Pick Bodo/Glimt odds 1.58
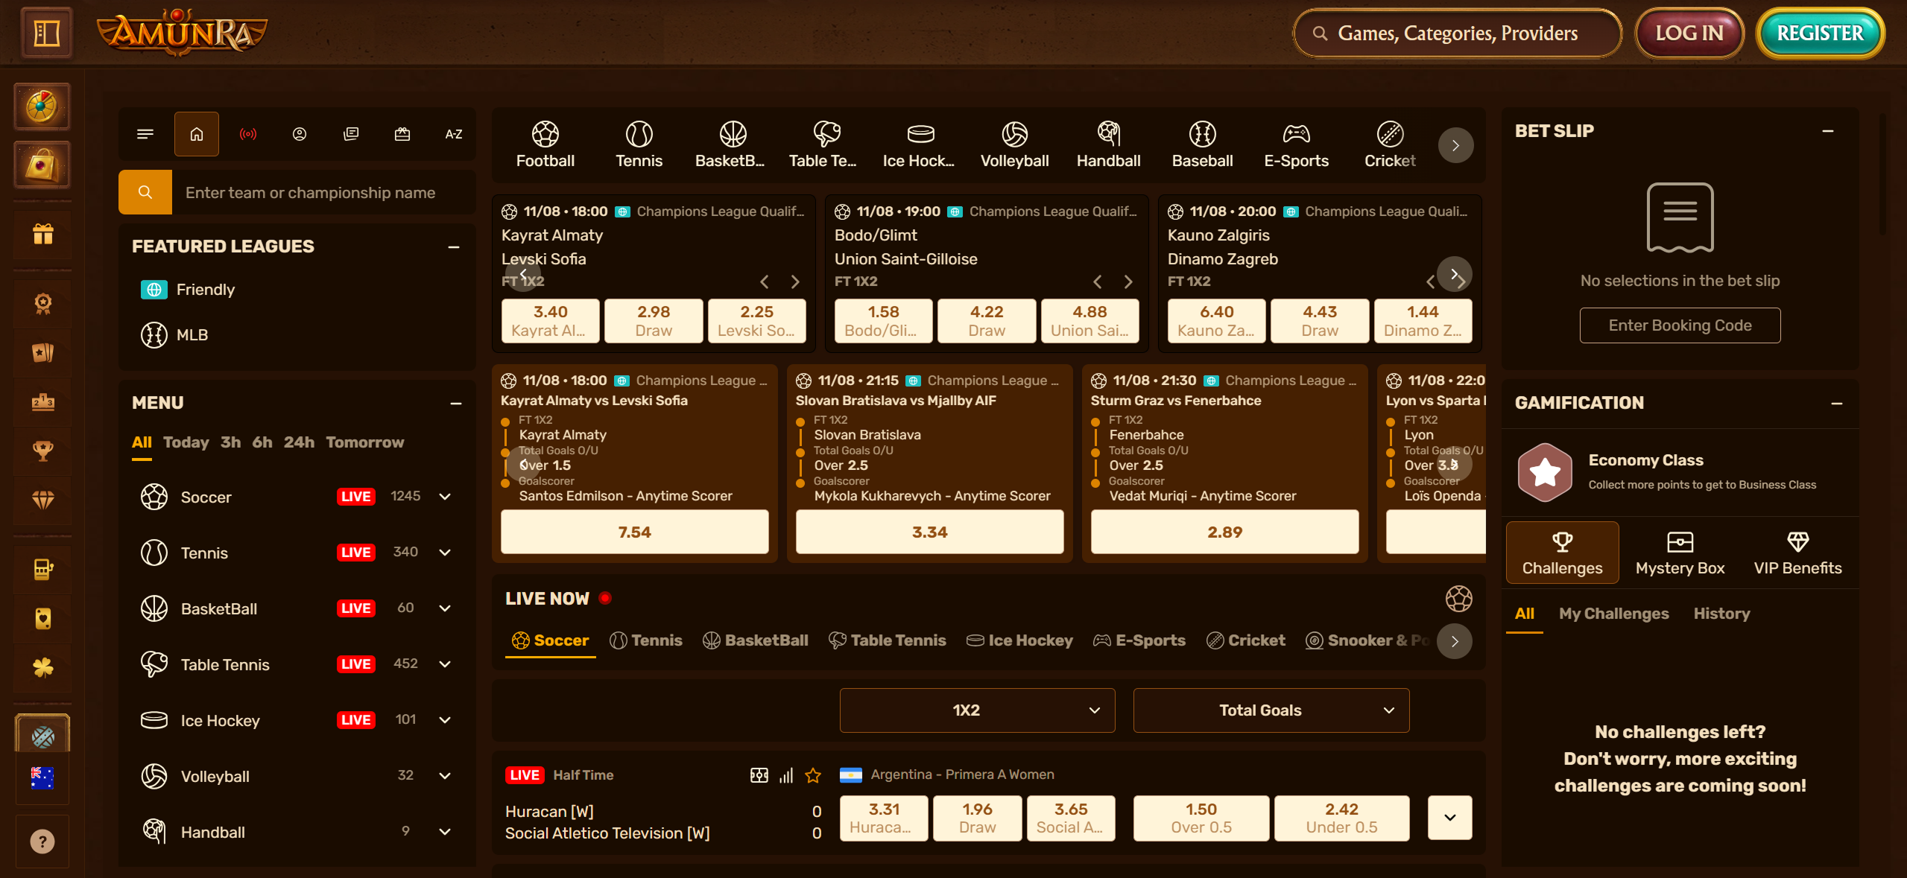Image resolution: width=1907 pixels, height=878 pixels. [x=883, y=320]
